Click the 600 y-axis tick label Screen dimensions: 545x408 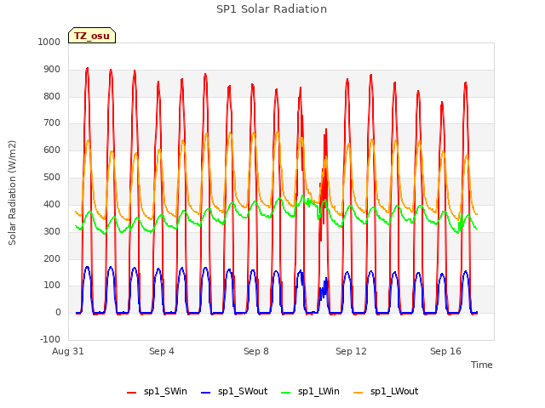point(52,150)
